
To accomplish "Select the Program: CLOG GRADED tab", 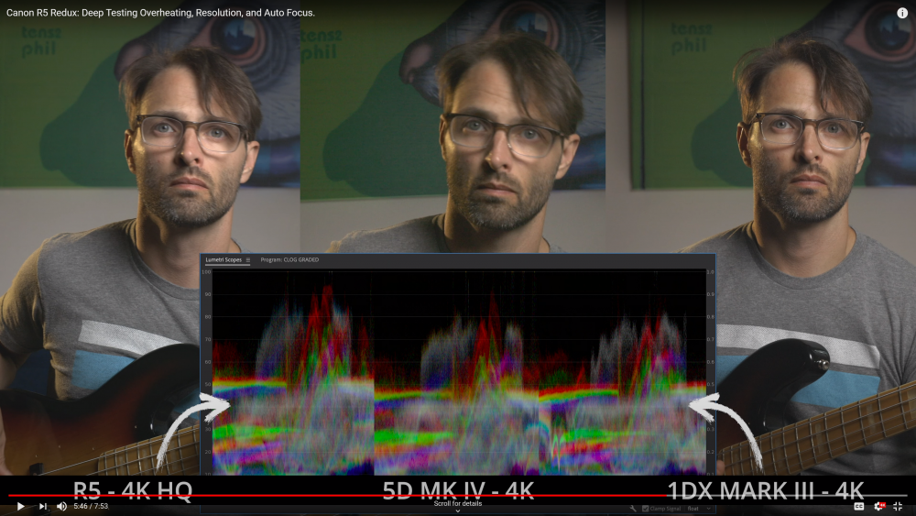I will (x=289, y=260).
